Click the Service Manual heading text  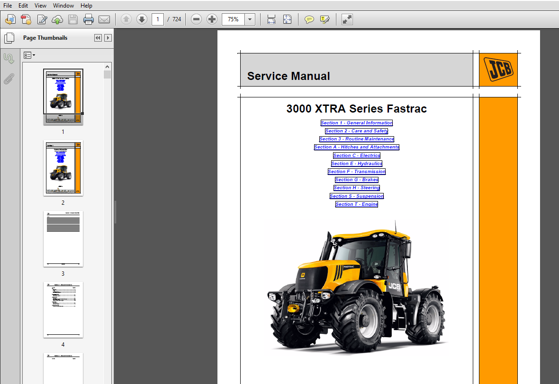click(x=289, y=76)
